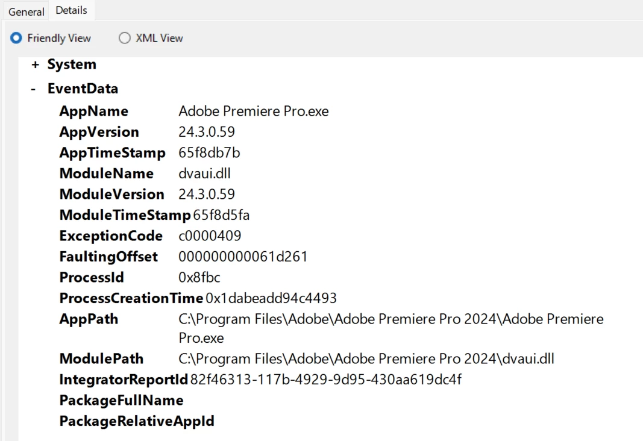The width and height of the screenshot is (643, 441).
Task: Click the ProcessId value 0x8fbc
Action: (x=199, y=278)
